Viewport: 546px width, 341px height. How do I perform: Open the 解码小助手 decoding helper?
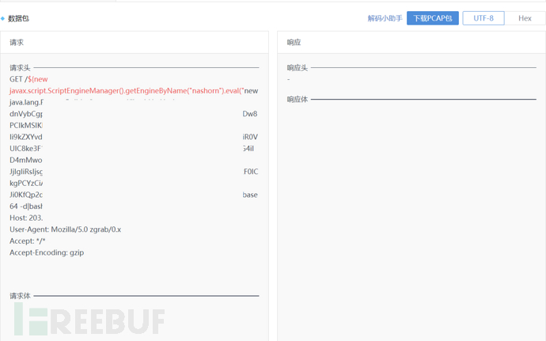[x=385, y=18]
